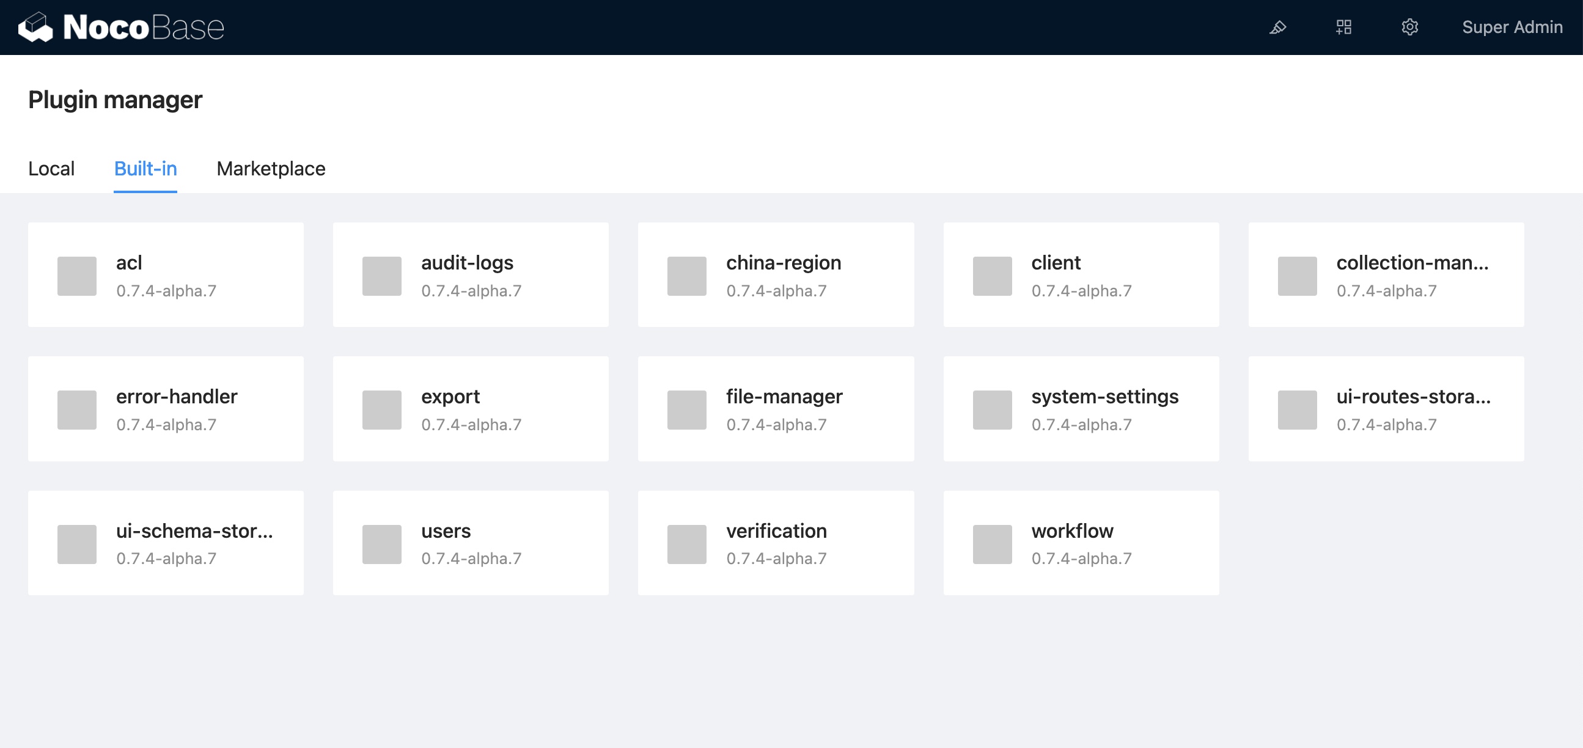This screenshot has width=1583, height=748.
Task: Click the UI editor highlighter icon
Action: [x=1277, y=28]
